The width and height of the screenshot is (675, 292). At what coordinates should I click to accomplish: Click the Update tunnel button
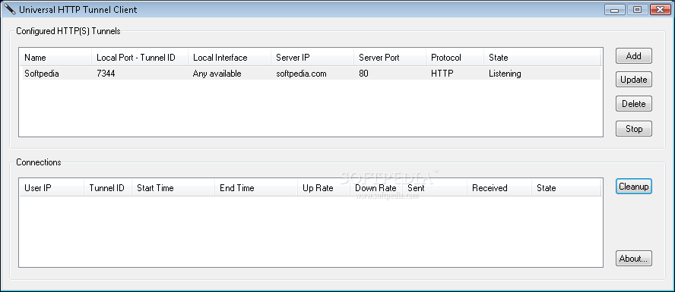click(x=634, y=80)
